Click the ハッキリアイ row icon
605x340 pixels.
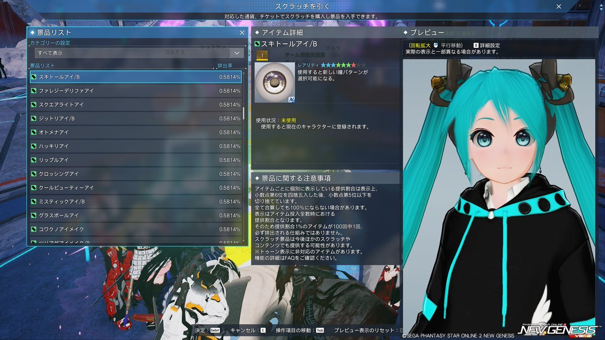[34, 146]
